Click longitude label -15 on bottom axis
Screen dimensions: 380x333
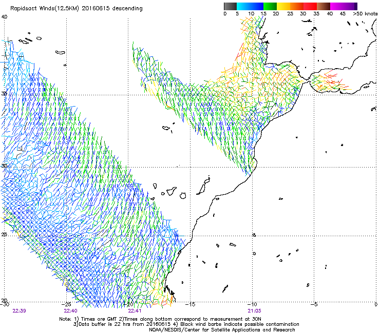click(190, 304)
